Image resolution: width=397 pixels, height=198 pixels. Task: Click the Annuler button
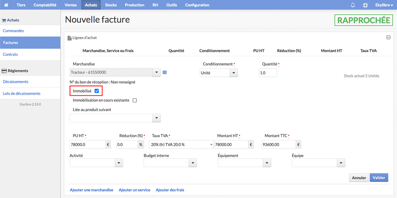(x=359, y=178)
